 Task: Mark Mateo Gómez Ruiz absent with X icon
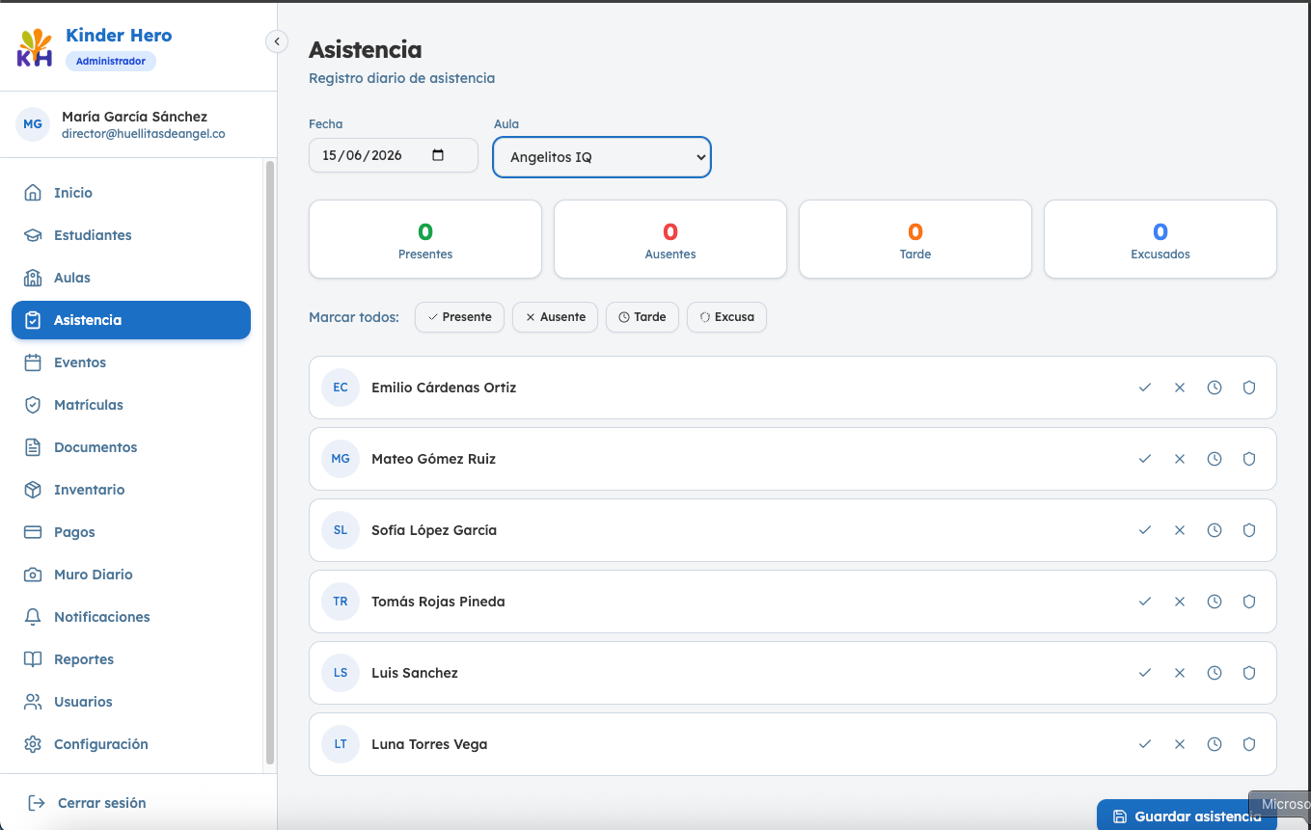1180,459
